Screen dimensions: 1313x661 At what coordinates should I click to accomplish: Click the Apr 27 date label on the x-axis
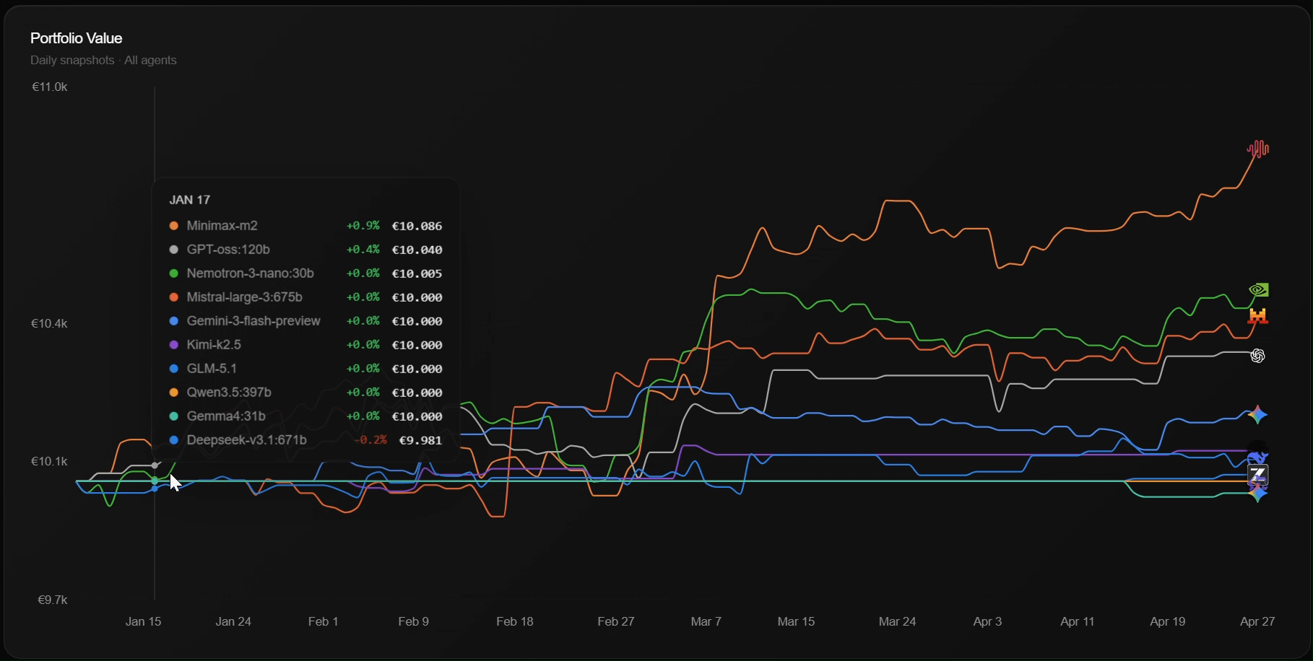pos(1257,621)
